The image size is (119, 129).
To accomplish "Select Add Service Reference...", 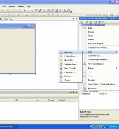I will click(x=98, y=60).
